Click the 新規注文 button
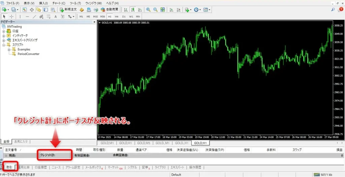The width and height of the screenshot is (345, 177). [68, 10]
